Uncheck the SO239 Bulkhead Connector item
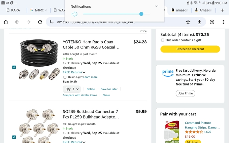The width and height of the screenshot is (229, 143). point(14,137)
